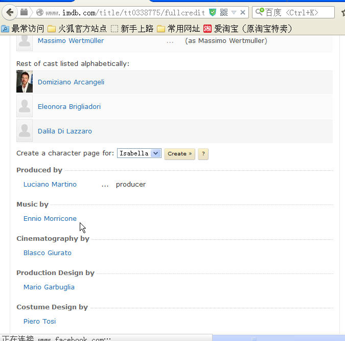
Task: Click the '(as Massimo Wertmuller)' credit text
Action: click(x=226, y=41)
